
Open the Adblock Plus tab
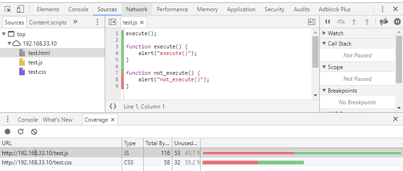point(334,9)
